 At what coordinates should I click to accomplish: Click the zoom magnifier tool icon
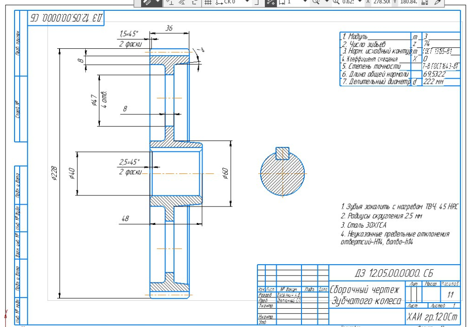click(316, 2)
